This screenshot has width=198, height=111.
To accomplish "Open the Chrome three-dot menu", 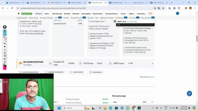I will click(195, 8).
